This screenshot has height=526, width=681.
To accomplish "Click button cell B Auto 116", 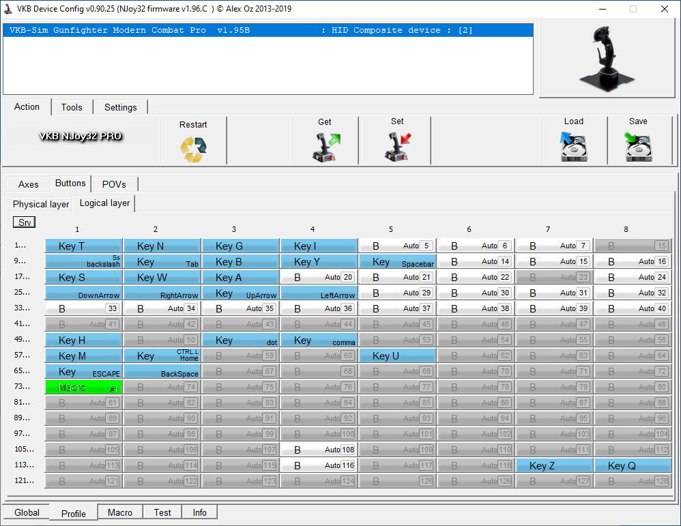I will (319, 465).
